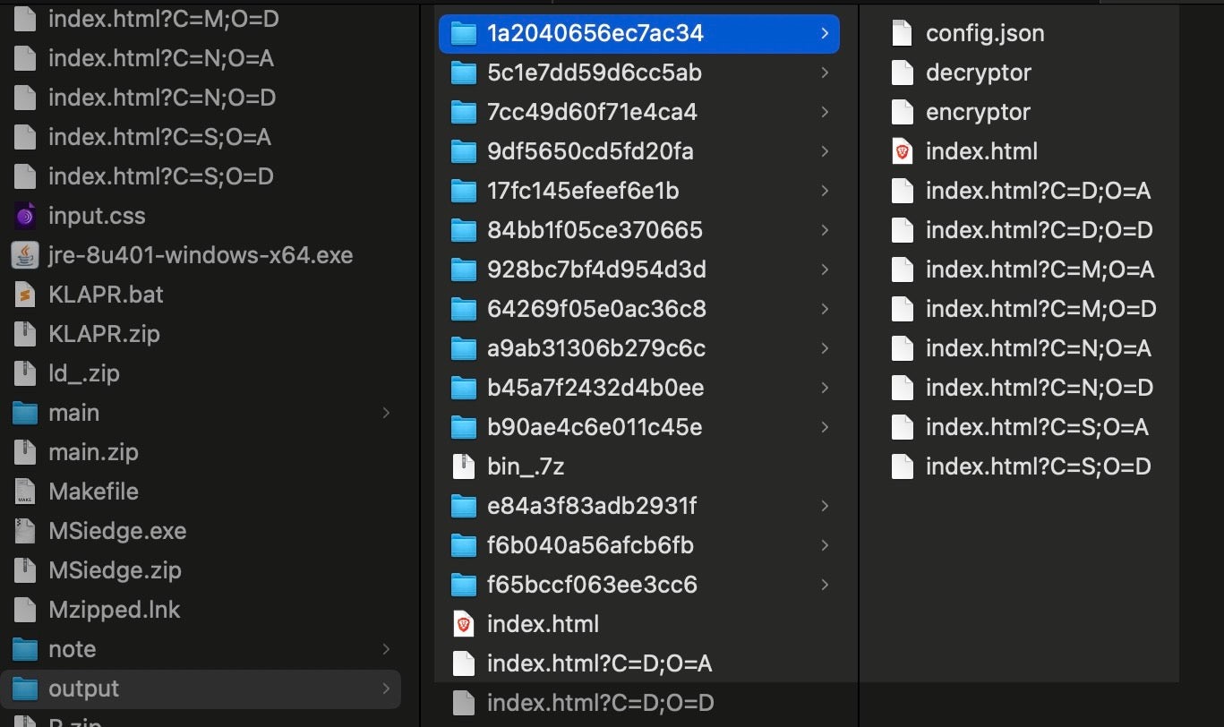Click the Brave icon for index.html in middle column

tap(463, 624)
